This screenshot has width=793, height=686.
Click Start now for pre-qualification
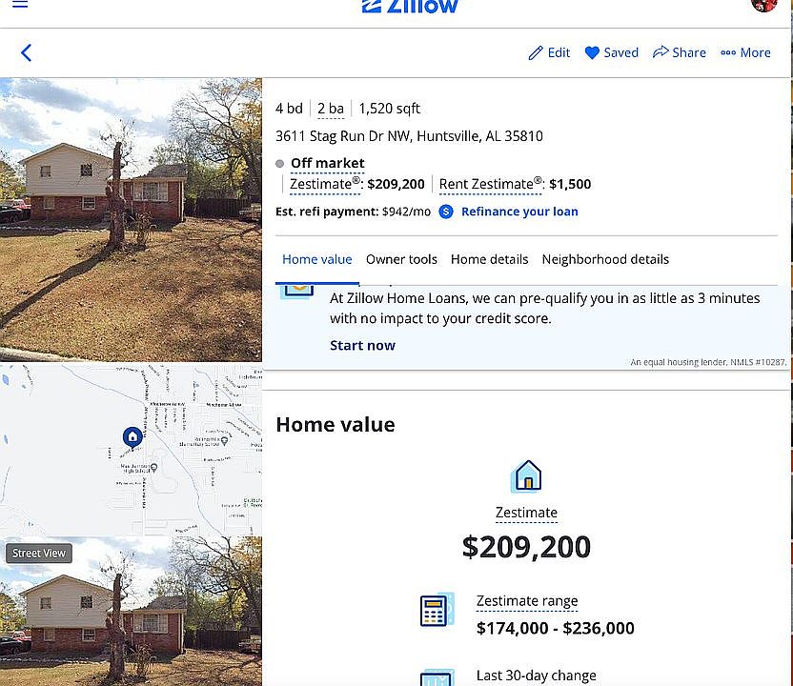click(362, 345)
